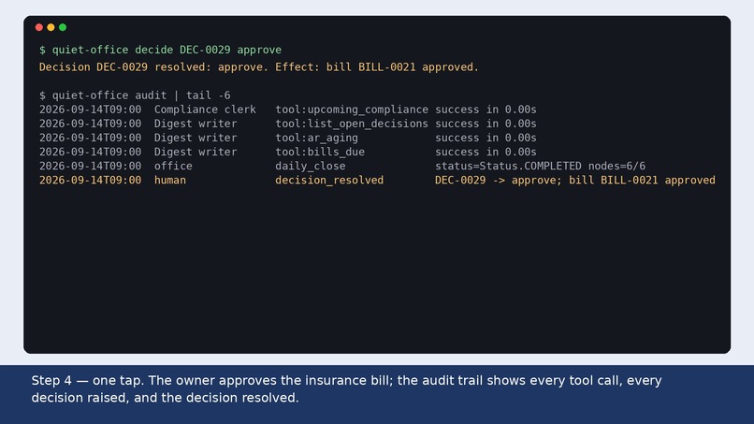Click the 'Decision DEC-0029 resolved' output line
This screenshot has width=754, height=424.
259,67
